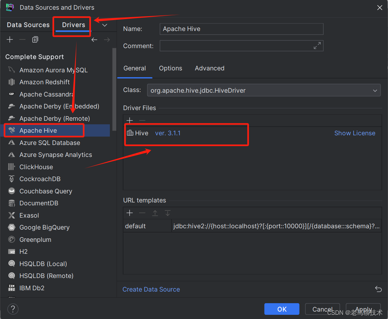
Task: Open the driver Class dropdown
Action: (x=375, y=91)
